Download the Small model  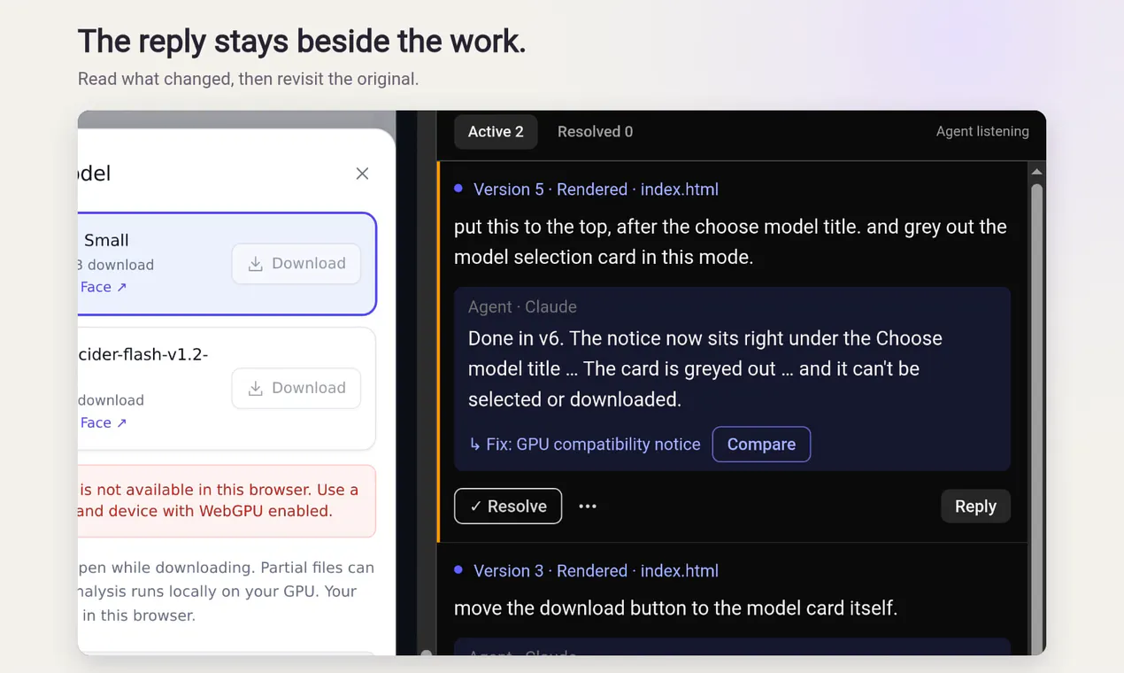[x=296, y=264]
